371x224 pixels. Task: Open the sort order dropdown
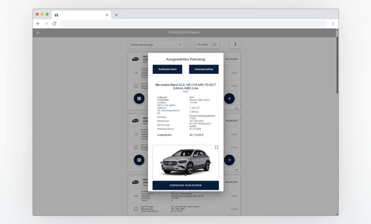click(x=156, y=44)
